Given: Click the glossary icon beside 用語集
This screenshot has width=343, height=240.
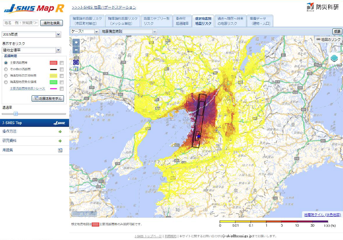Looking at the screenshot, I should tap(60, 150).
